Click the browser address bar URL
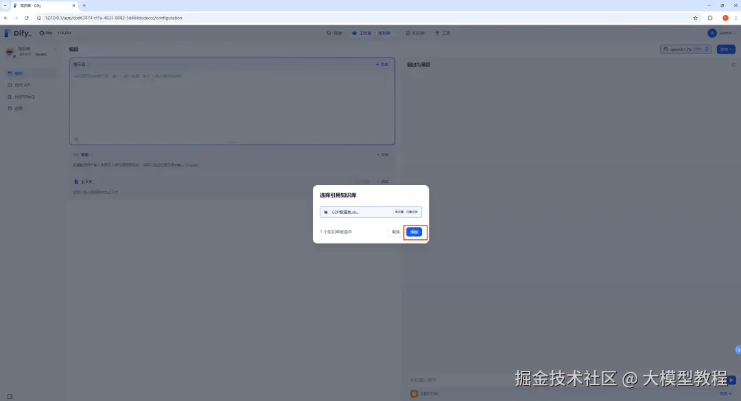The width and height of the screenshot is (741, 401). 113,18
